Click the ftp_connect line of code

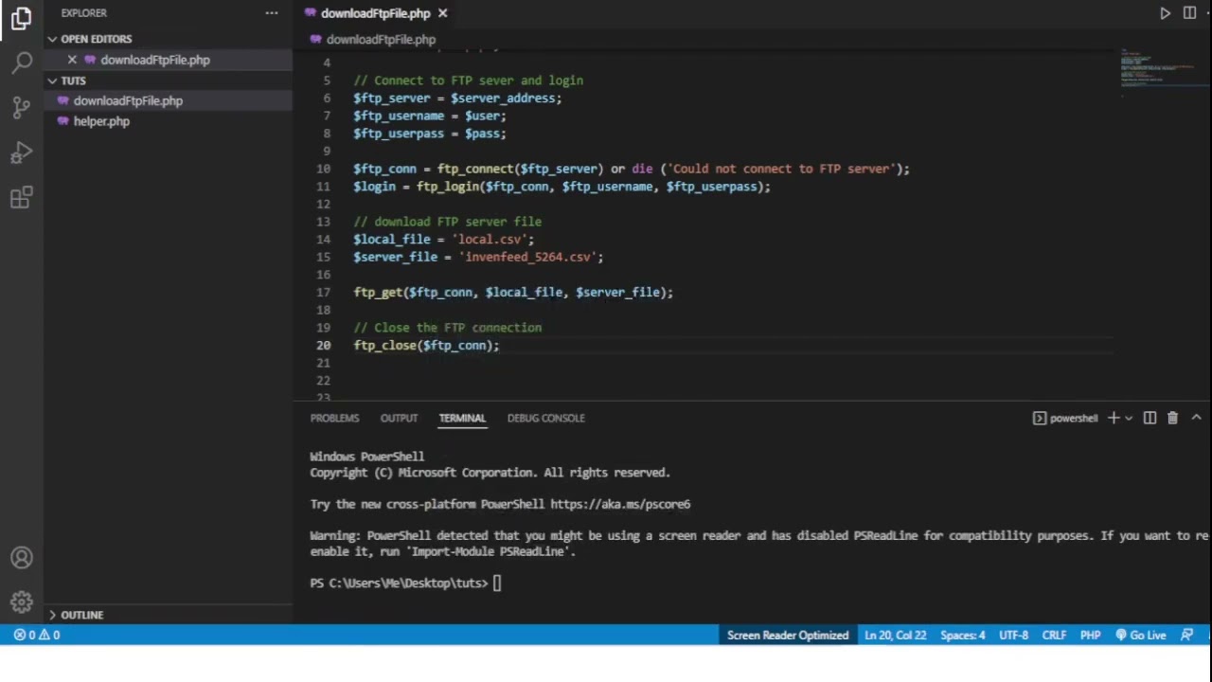631,169
